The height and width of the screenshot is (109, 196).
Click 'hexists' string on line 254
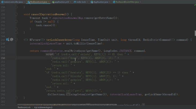pos(76,72)
